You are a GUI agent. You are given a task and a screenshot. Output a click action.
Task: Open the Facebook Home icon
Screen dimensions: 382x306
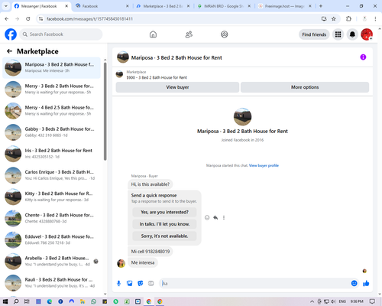click(153, 34)
